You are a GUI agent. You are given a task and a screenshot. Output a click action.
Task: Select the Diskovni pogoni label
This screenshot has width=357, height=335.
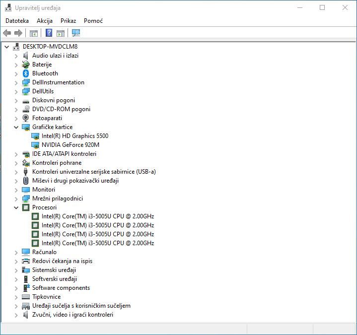[x=54, y=100]
